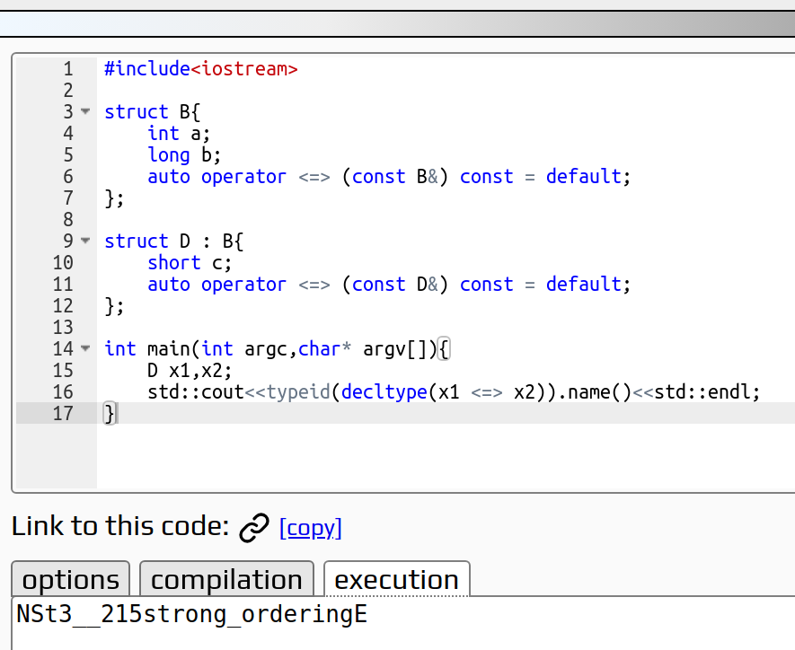Click line number 13 in gutter
This screenshot has height=650, width=795.
click(x=64, y=328)
